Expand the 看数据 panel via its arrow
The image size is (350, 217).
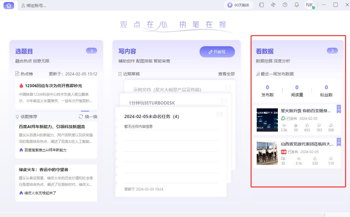click(x=332, y=51)
